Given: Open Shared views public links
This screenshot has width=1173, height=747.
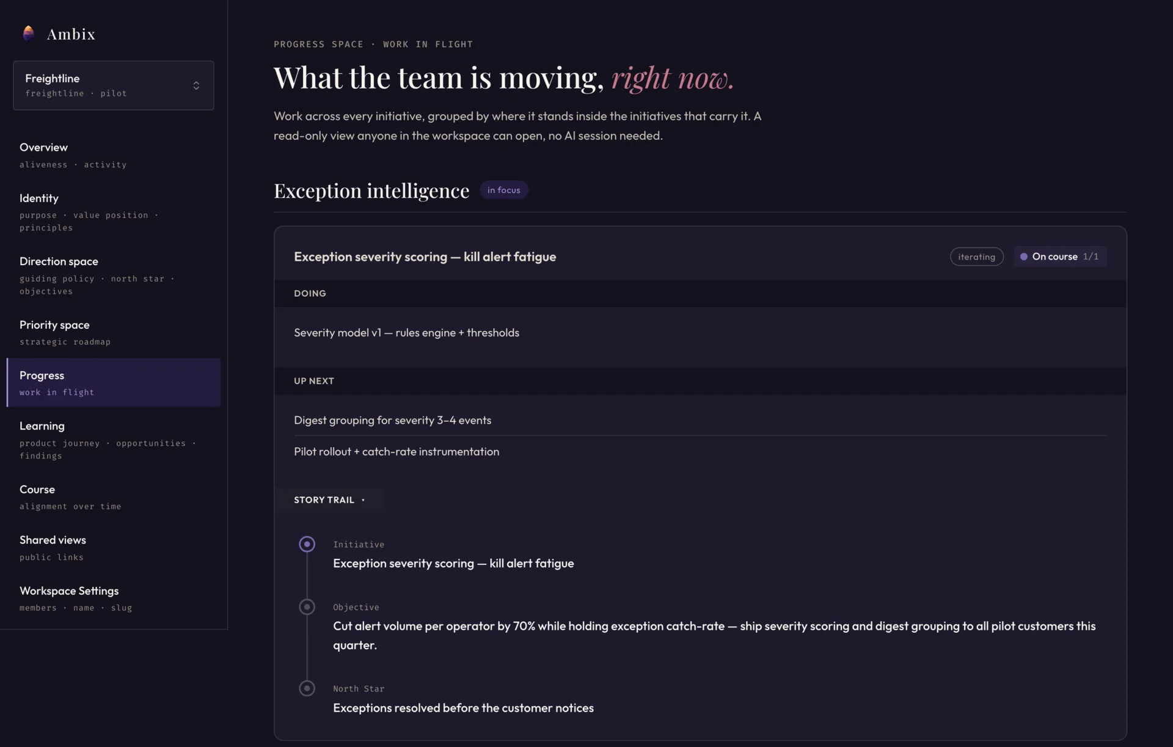Looking at the screenshot, I should tap(114, 547).
